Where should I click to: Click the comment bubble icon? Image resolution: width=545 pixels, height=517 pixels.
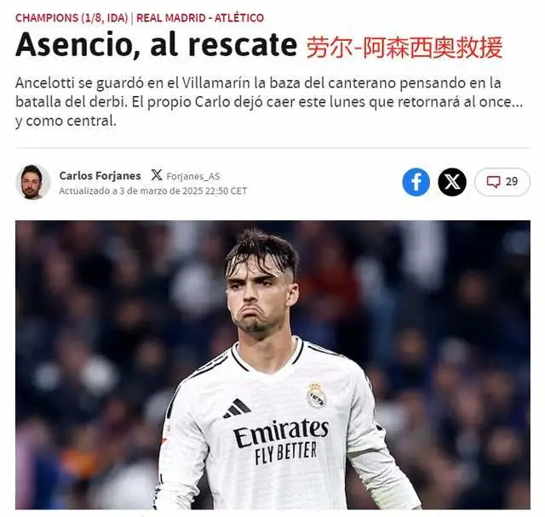click(493, 181)
